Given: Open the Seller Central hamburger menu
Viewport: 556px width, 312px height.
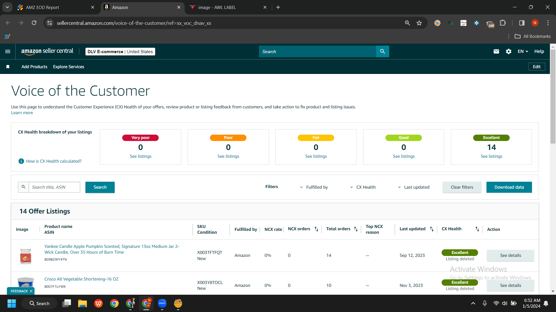Looking at the screenshot, I should click(8, 51).
